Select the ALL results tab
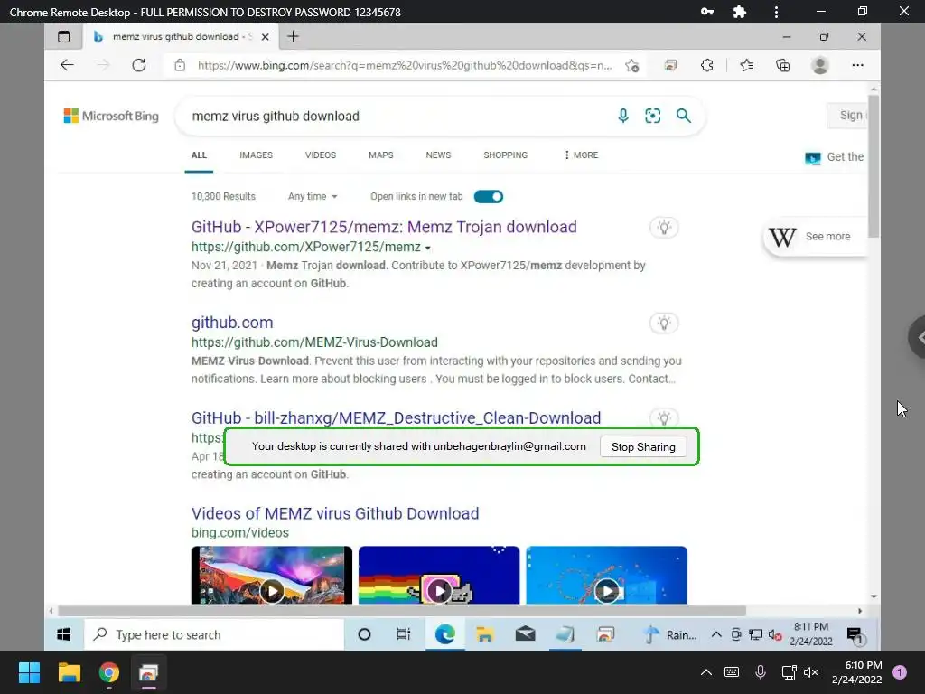 [x=199, y=155]
